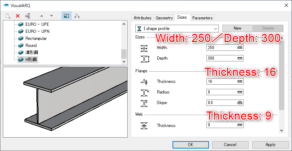Click the red X delete icon
The image size is (292, 151).
18,16
